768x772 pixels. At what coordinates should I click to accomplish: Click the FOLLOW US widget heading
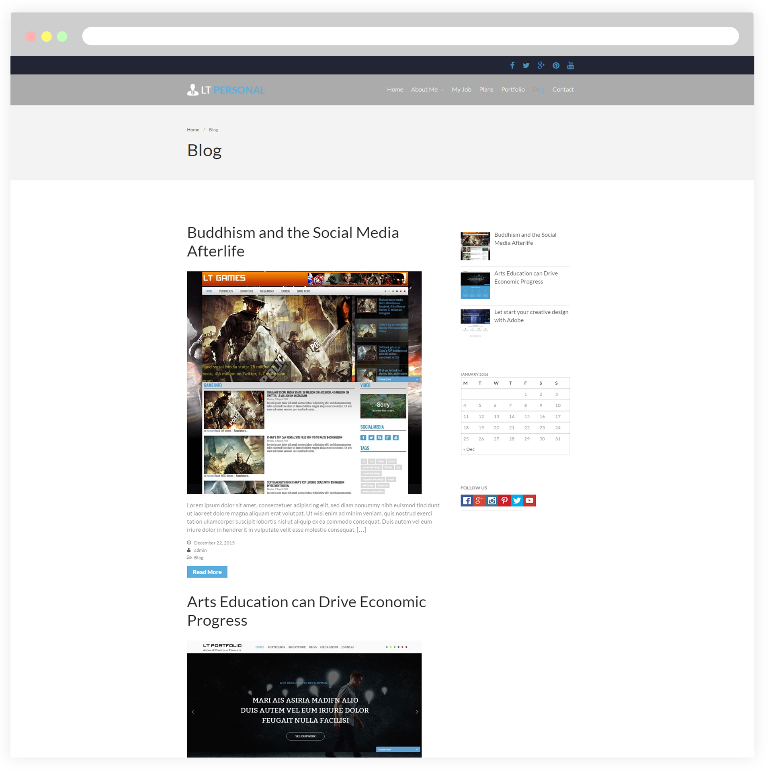pyautogui.click(x=474, y=488)
